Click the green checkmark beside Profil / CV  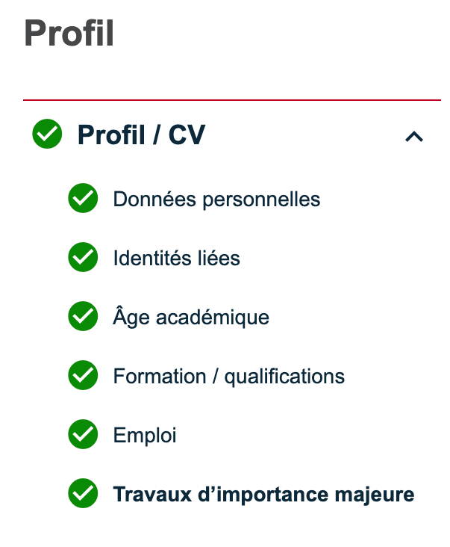(x=47, y=135)
